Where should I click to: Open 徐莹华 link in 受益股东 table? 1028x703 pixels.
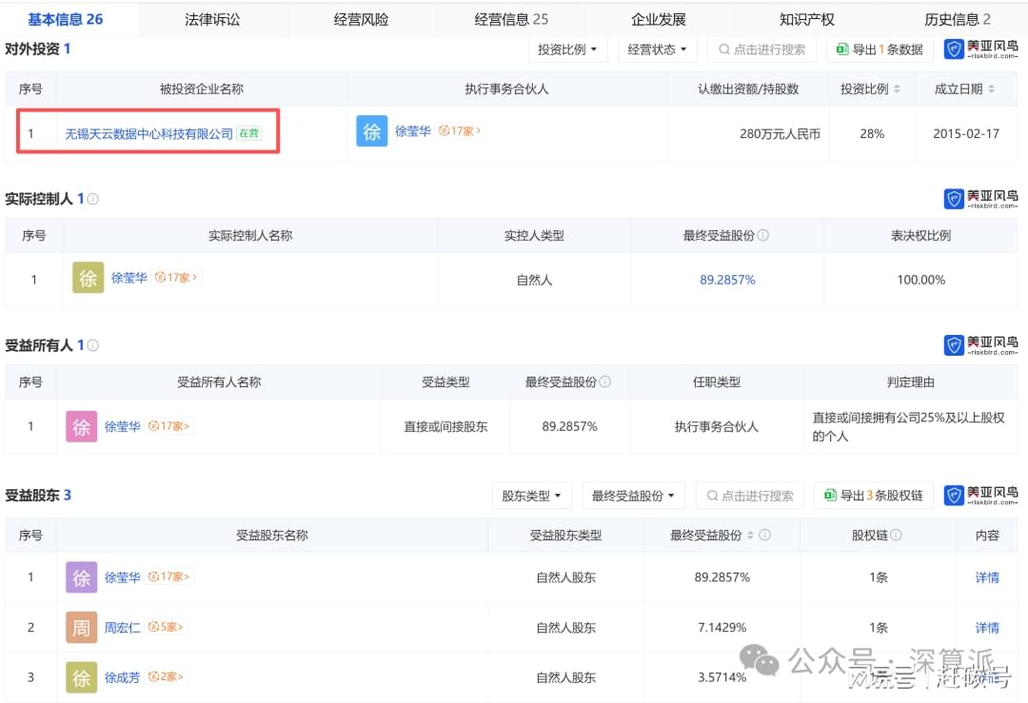pos(122,577)
